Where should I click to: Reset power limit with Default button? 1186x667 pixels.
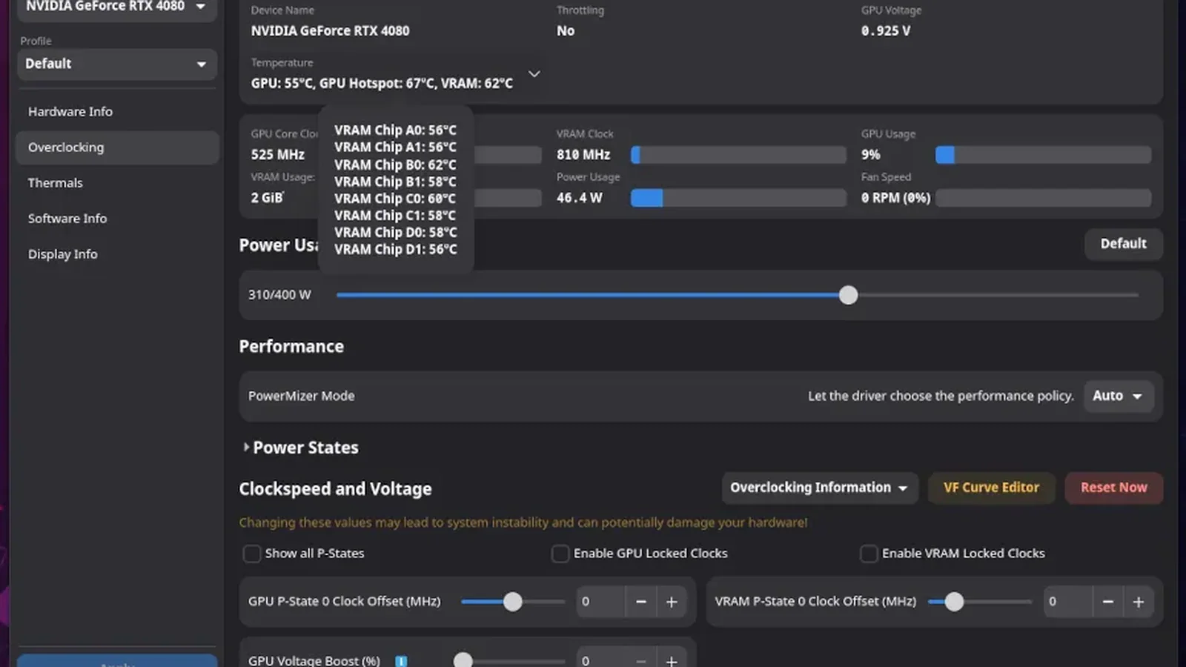pyautogui.click(x=1123, y=244)
